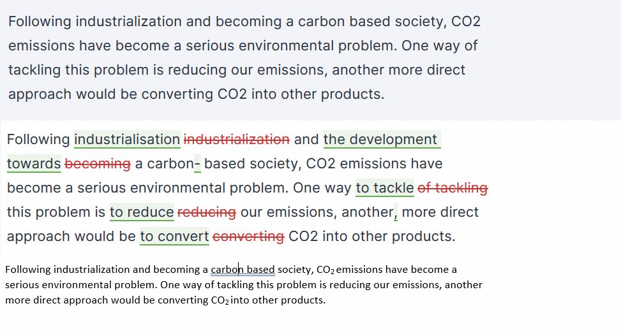The width and height of the screenshot is (621, 336).
Task: Click the struck-through "of tackling"
Action: point(453,188)
